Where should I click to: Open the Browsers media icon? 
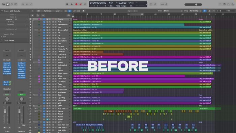233,4
